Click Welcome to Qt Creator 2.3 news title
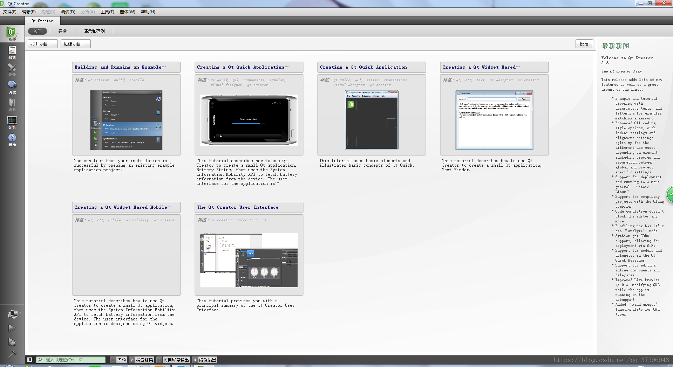 pos(627,60)
